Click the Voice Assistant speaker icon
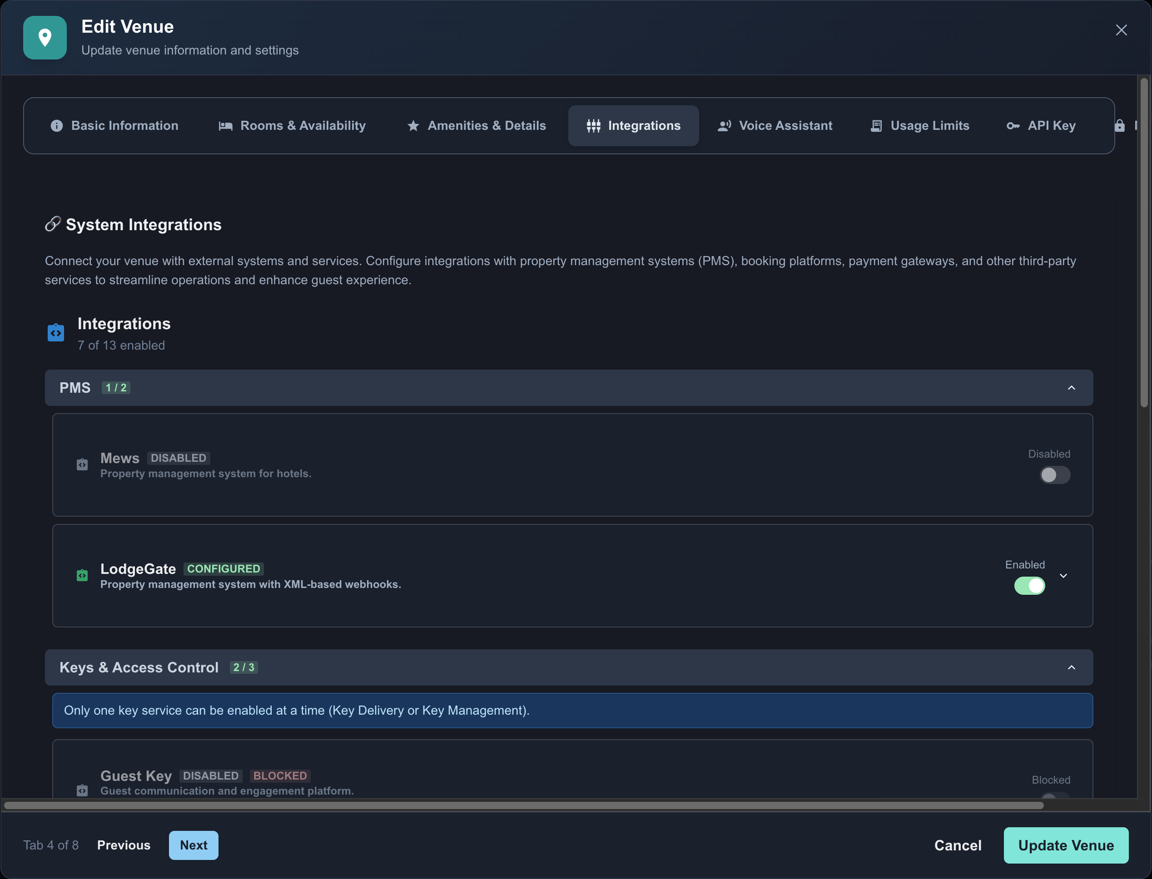Viewport: 1152px width, 879px height. coord(725,126)
